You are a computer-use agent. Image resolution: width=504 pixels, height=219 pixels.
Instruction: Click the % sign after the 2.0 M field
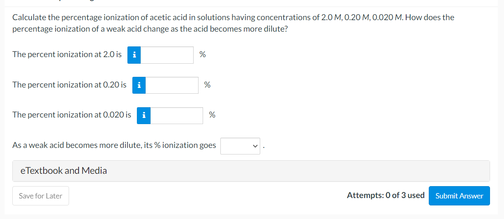pyautogui.click(x=202, y=54)
